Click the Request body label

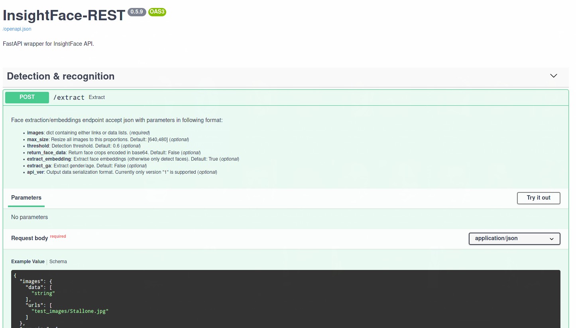29,238
